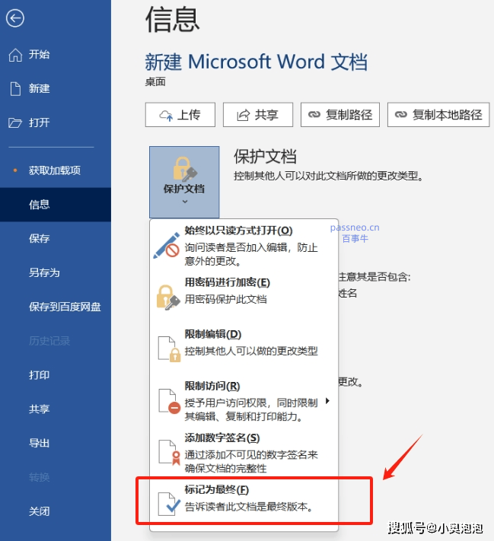494x541 pixels.
Task: Click the 新建 Microsoft Word 文档 title
Action: tap(256, 62)
